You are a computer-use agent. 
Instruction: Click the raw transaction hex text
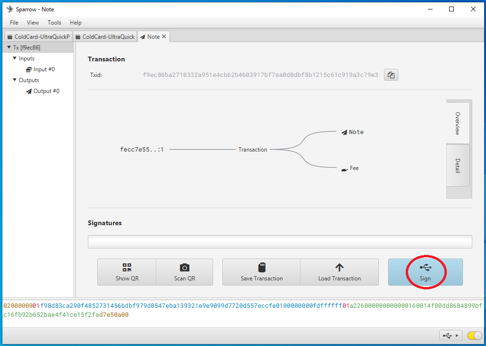coord(243,311)
